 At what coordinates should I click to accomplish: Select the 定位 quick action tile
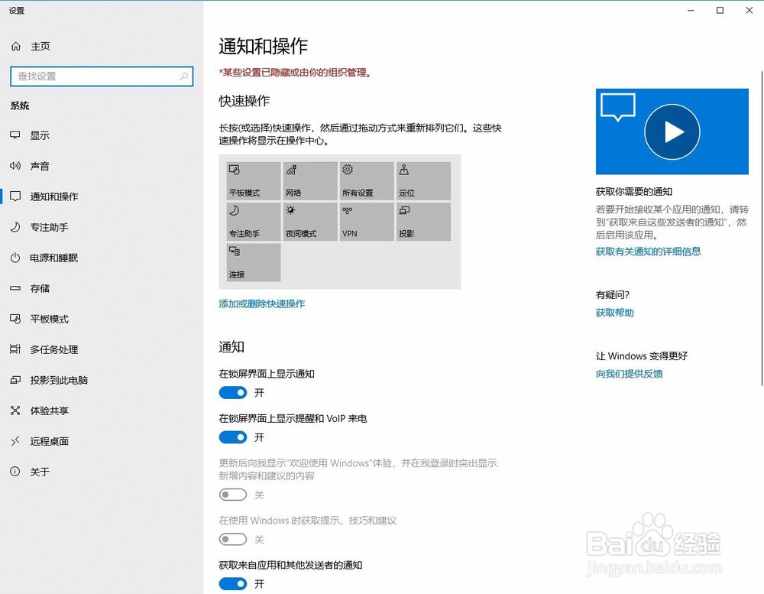[423, 181]
